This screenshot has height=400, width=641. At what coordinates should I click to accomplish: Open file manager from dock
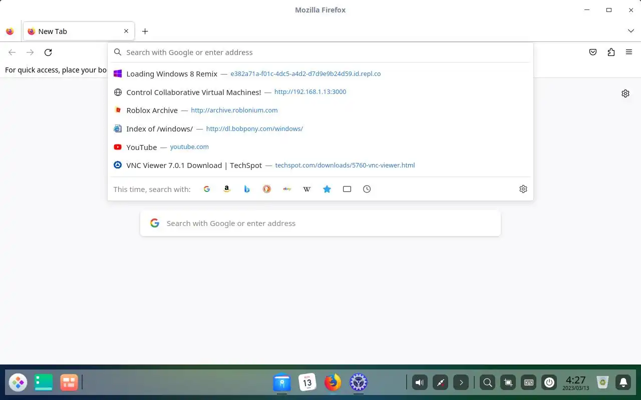tap(282, 383)
